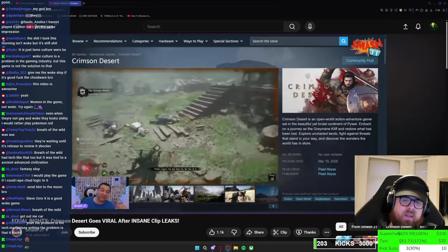Click the browser snapshot capture icon
The image size is (448, 252).
tap(396, 10)
